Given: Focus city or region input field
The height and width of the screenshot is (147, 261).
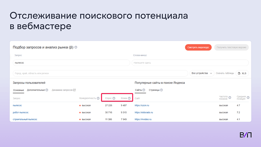Looking at the screenshot, I should click(100, 73).
